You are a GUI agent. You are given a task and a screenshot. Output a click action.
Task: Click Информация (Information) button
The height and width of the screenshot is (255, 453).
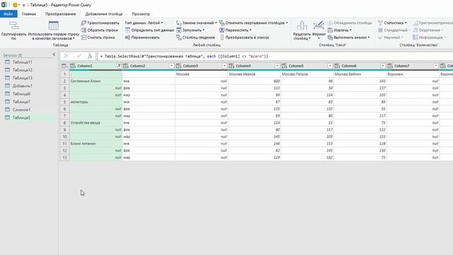click(x=429, y=38)
